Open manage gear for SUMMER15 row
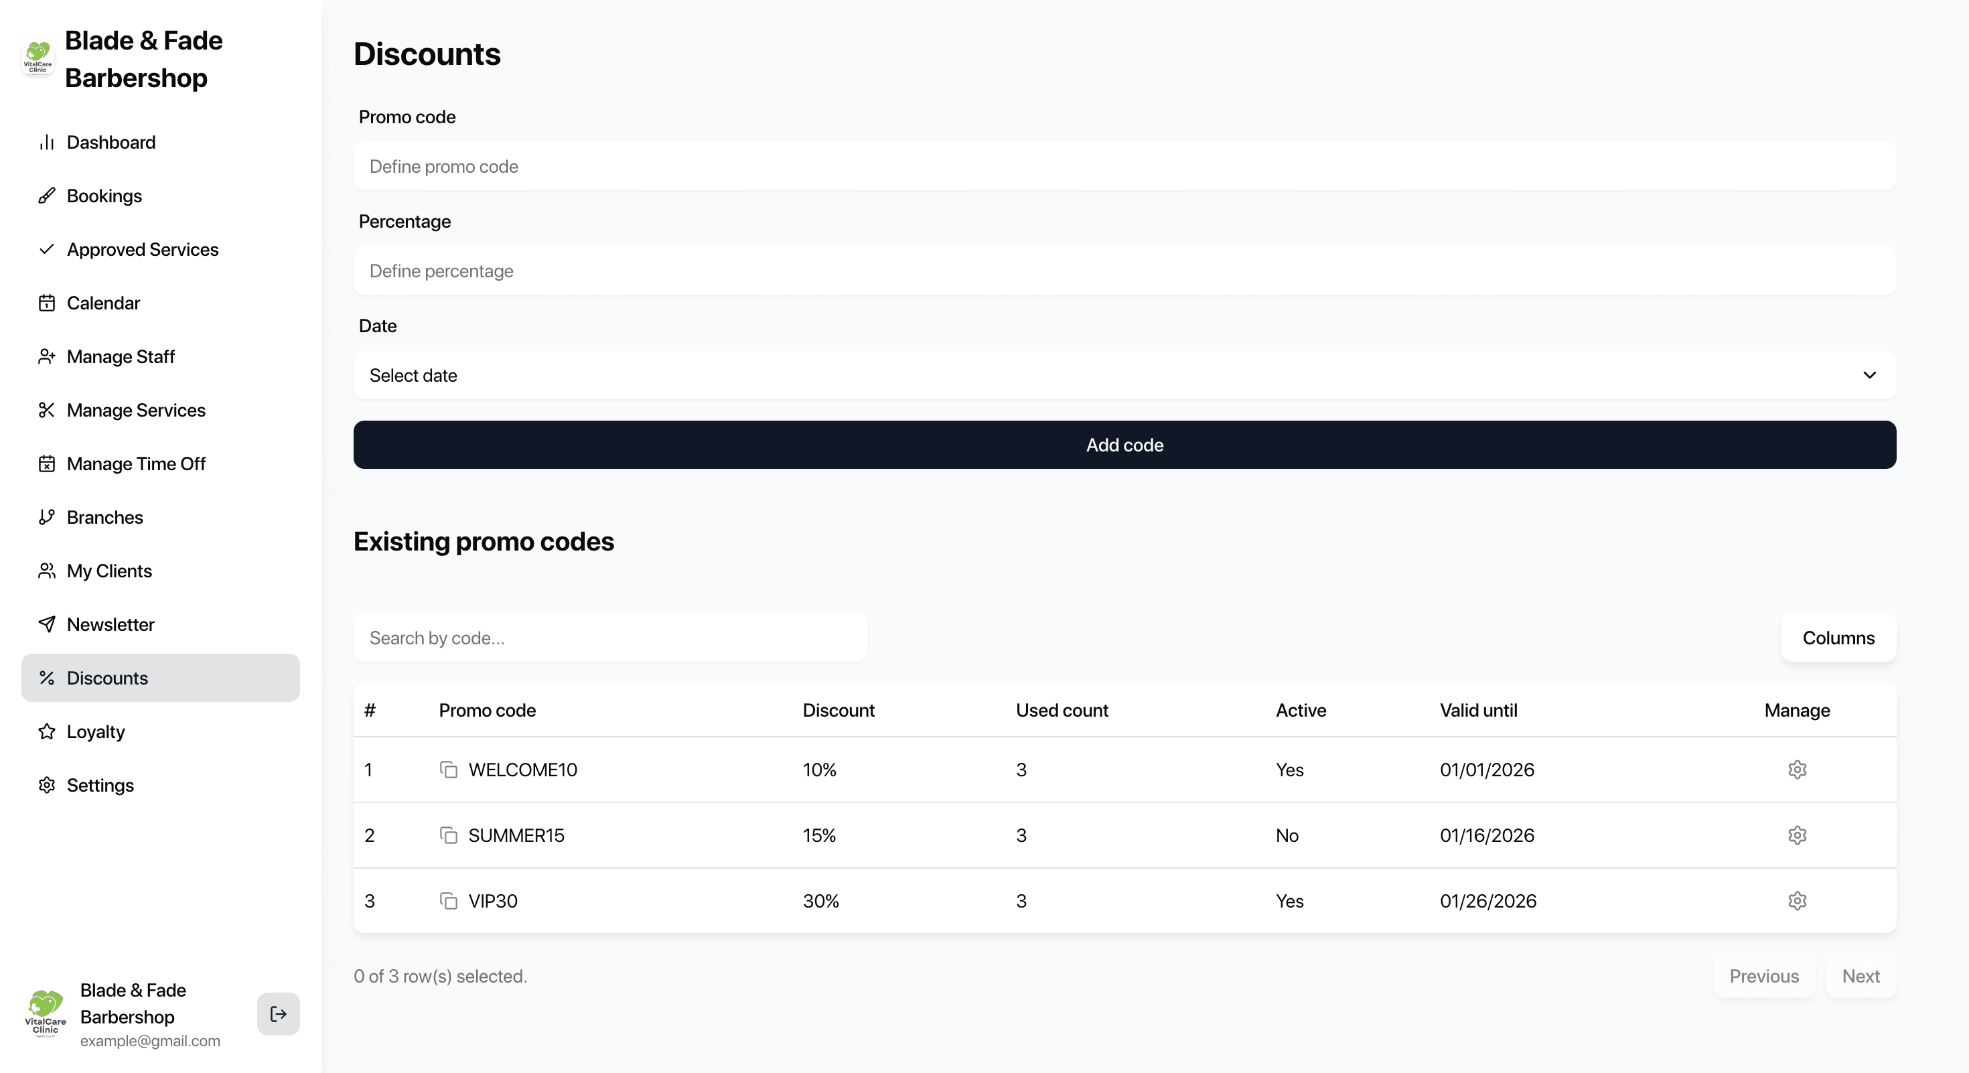Screen dimensions: 1969x1073 tap(1797, 835)
